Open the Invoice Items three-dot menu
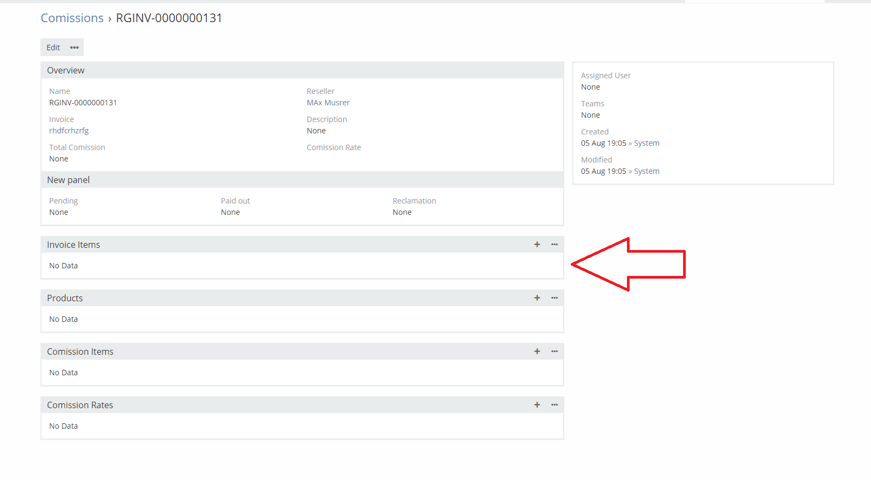Image resolution: width=871 pixels, height=480 pixels. tap(554, 245)
